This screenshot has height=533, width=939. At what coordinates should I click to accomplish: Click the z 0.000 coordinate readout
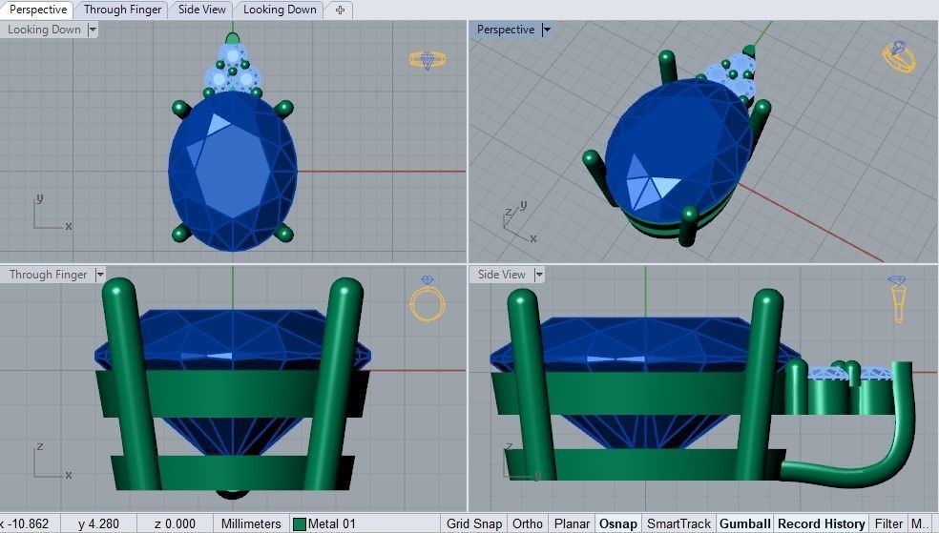(x=175, y=524)
